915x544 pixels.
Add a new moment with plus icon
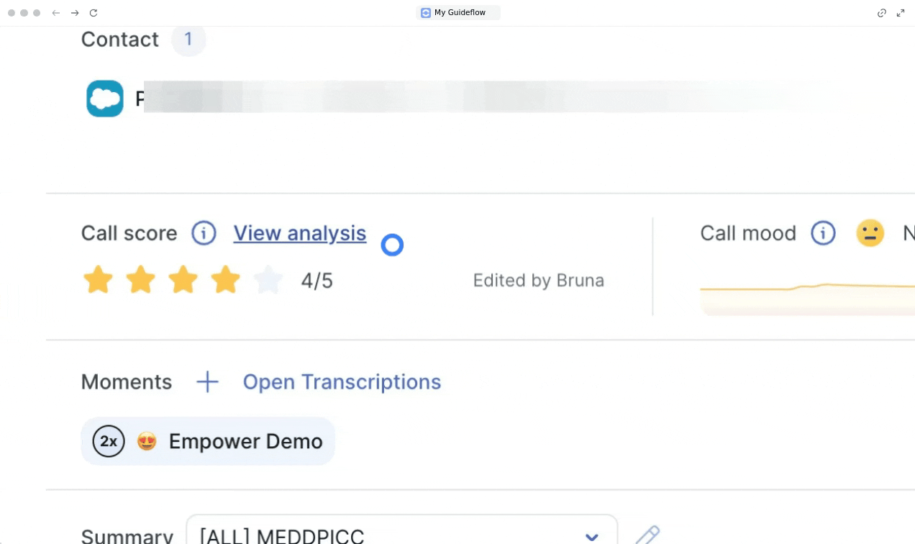[x=207, y=382]
